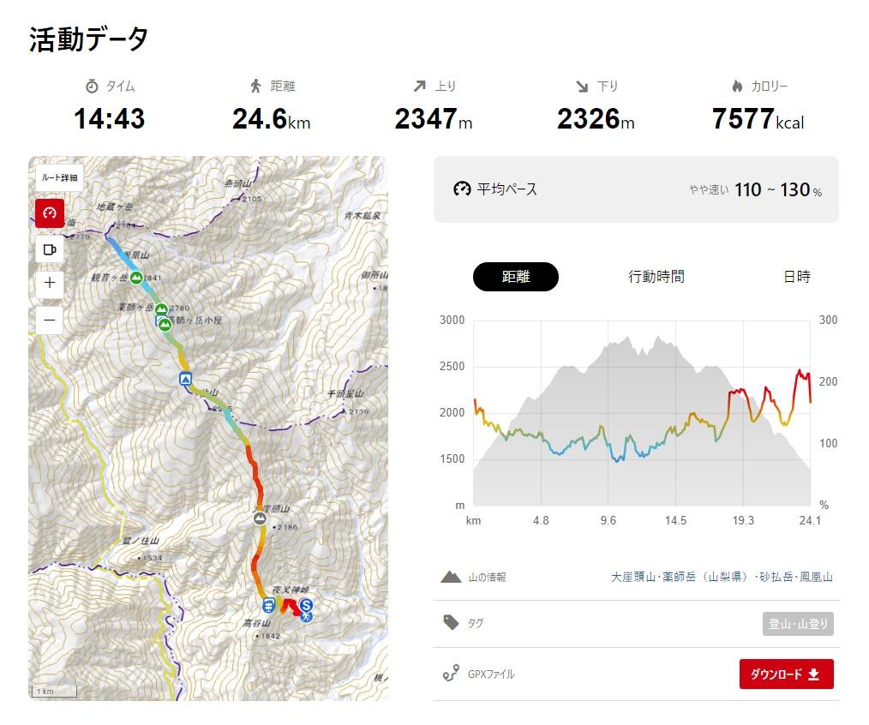Zoom out the map with minus button
The image size is (869, 725).
(50, 321)
